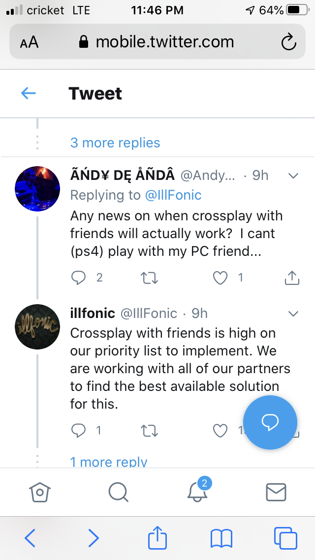
Task: Go to Twitter Home tab
Action: pyautogui.click(x=40, y=491)
